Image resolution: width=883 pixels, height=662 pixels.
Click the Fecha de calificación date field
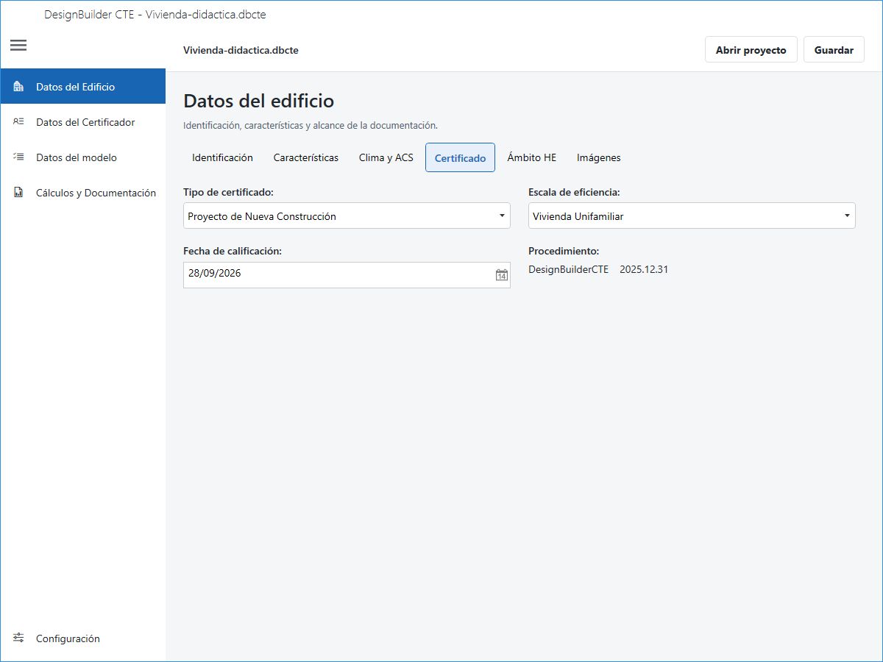347,275
